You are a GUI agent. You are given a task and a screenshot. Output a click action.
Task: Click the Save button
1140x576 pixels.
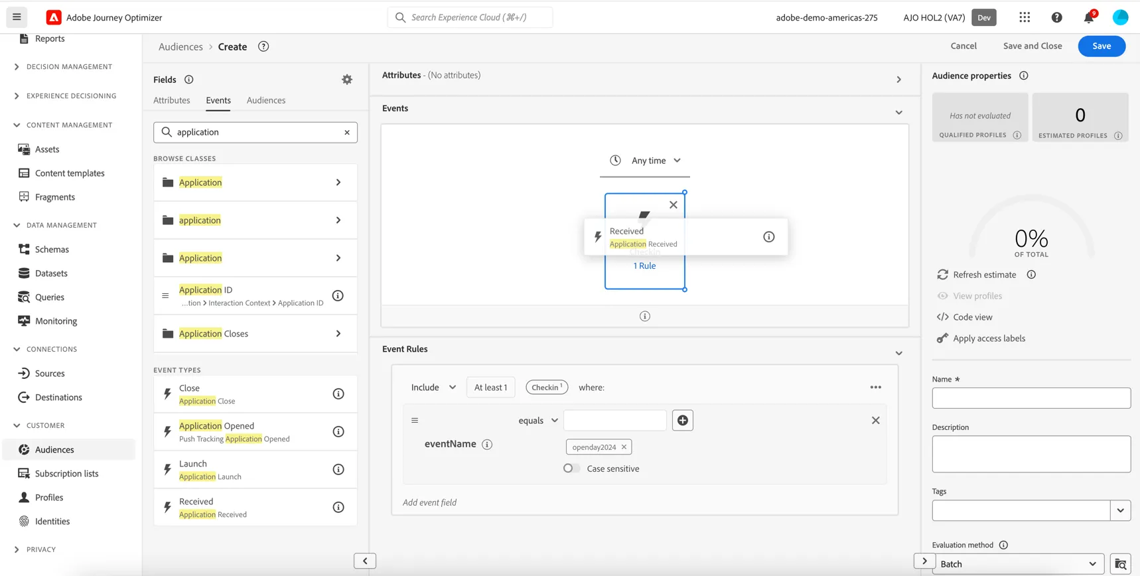pyautogui.click(x=1101, y=46)
